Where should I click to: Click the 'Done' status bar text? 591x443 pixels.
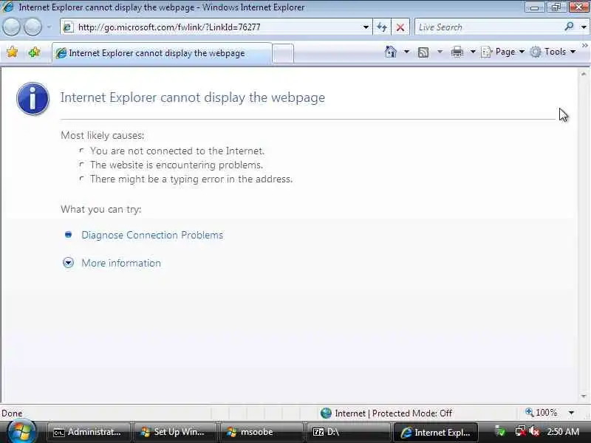point(12,413)
